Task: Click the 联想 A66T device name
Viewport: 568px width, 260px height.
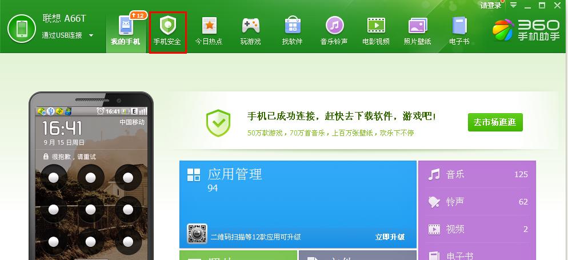Action: pyautogui.click(x=64, y=18)
